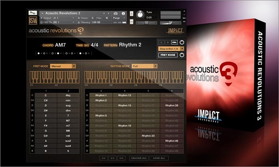Click the rhythm mode mini keyboard

click(134, 77)
